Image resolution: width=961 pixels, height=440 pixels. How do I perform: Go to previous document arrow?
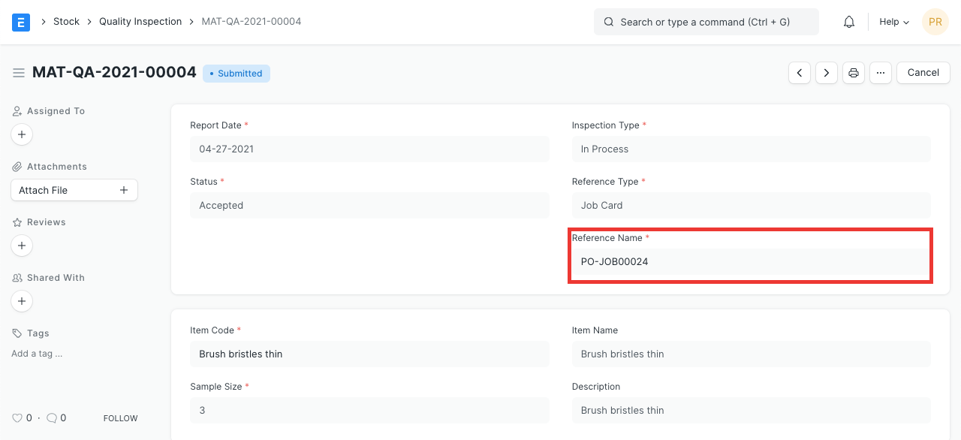(800, 73)
